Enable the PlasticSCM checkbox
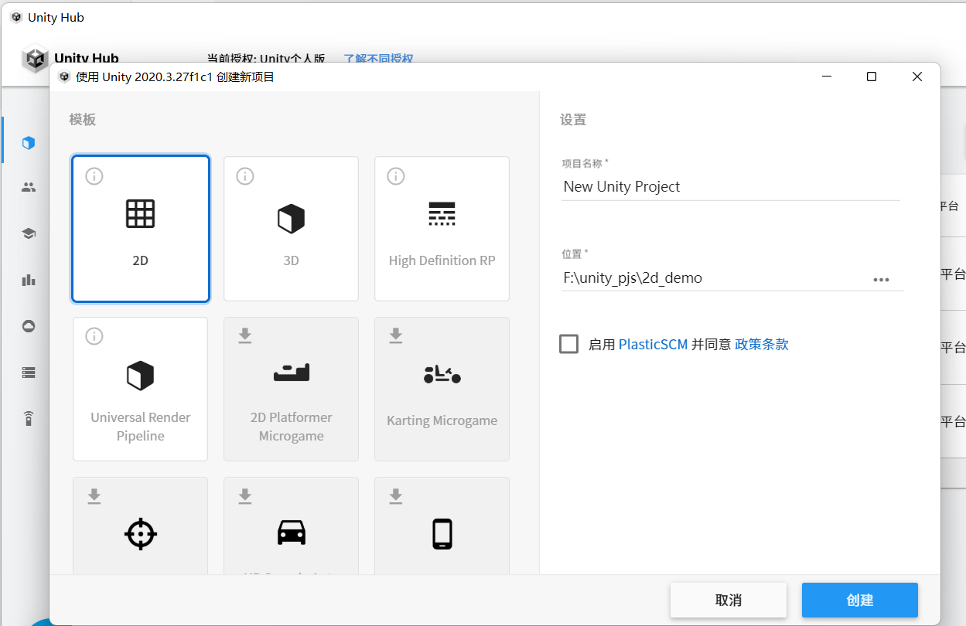 (569, 344)
